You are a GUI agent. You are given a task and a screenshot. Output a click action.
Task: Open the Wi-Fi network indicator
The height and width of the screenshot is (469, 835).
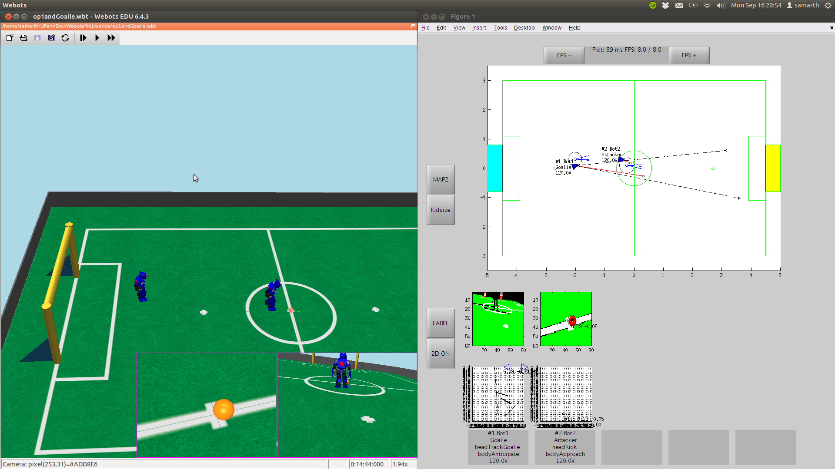tap(707, 5)
